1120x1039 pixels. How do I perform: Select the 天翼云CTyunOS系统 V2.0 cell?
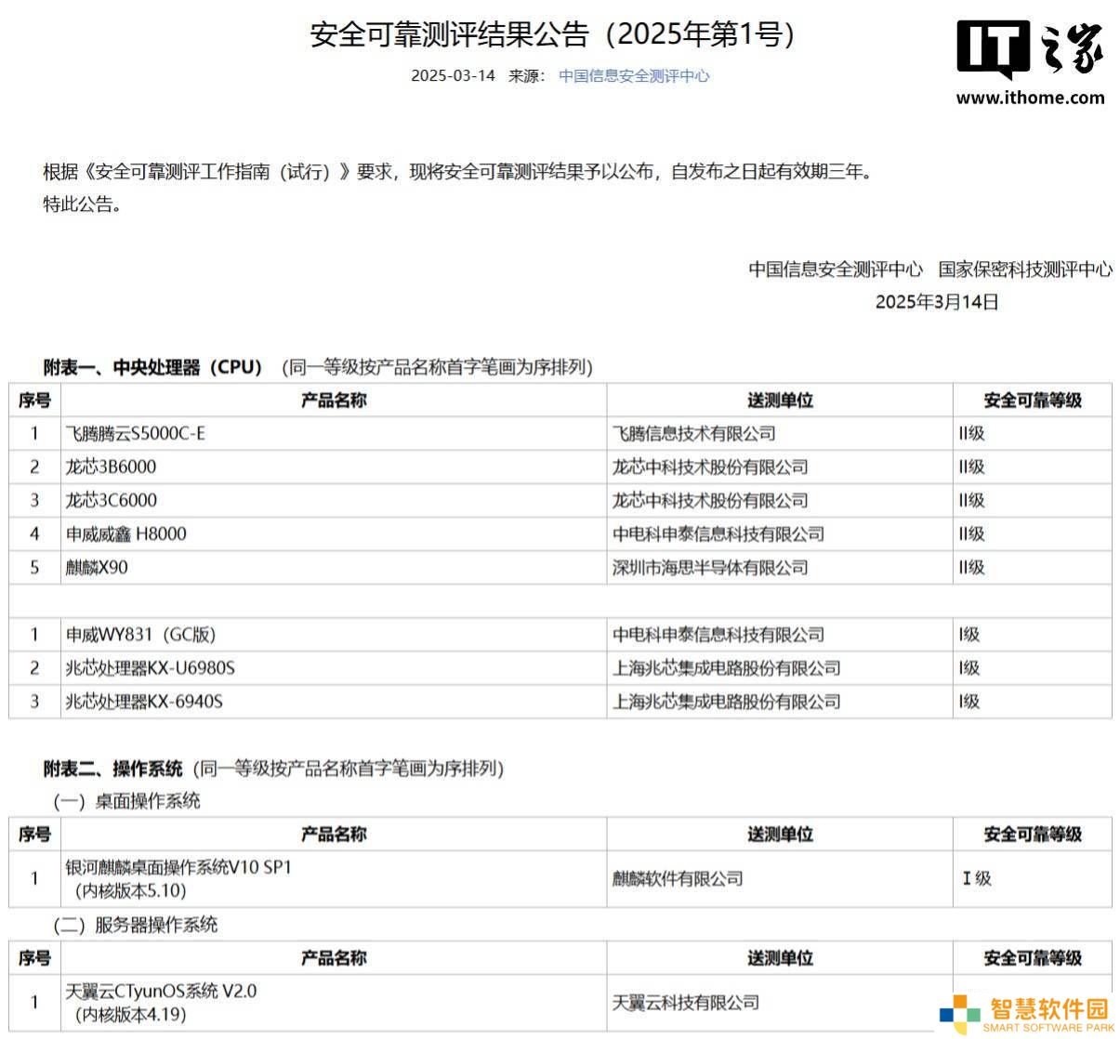click(334, 1003)
